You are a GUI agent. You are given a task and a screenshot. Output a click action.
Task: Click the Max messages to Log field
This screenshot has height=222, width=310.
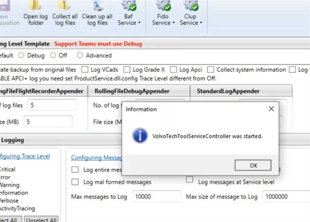156,197
